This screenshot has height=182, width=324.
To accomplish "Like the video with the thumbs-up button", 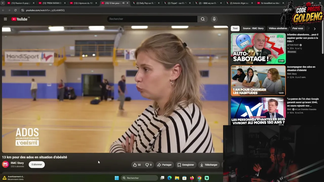I will pyautogui.click(x=137, y=165).
